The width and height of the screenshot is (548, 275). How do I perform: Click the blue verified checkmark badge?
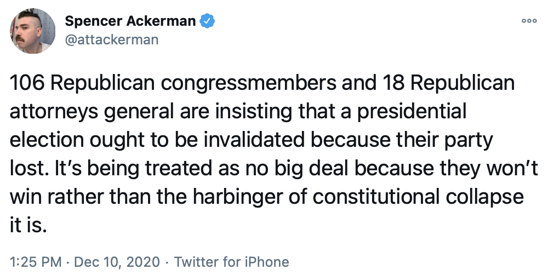point(207,21)
